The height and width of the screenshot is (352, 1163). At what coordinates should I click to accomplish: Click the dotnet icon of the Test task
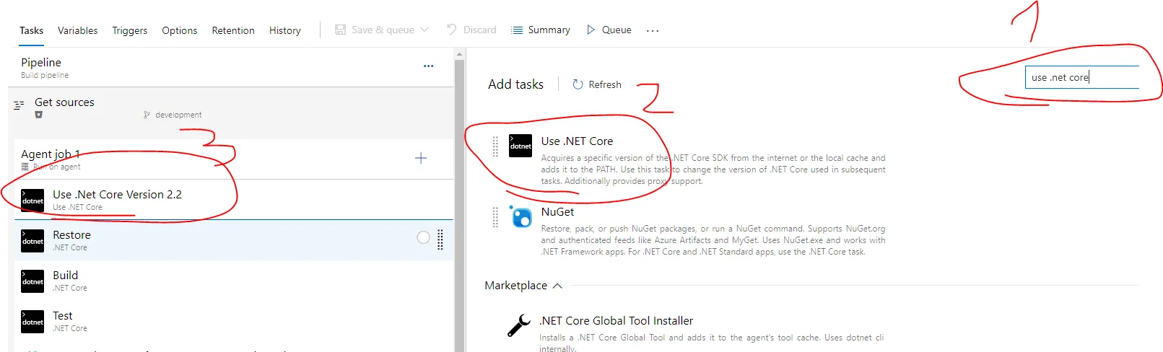coord(32,322)
